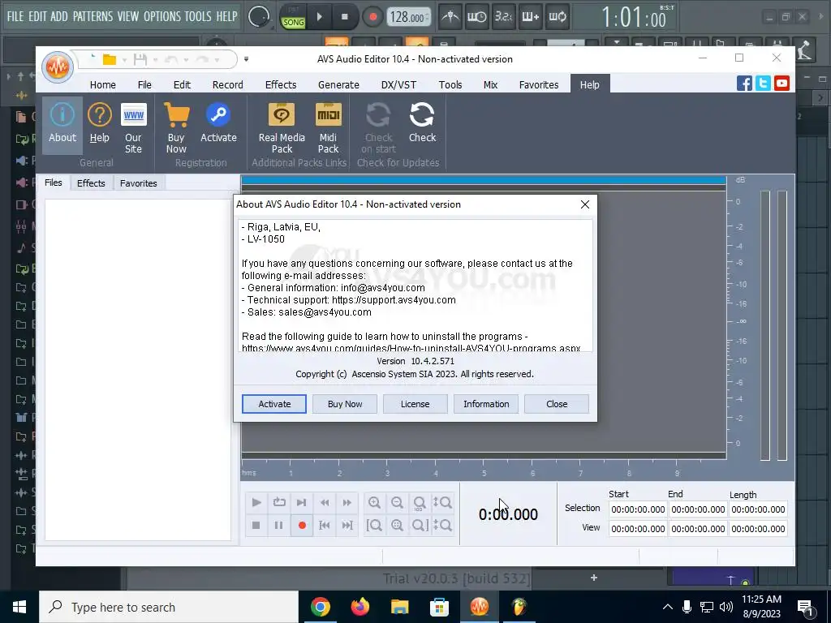Image resolution: width=831 pixels, height=623 pixels.
Task: Switch to the Edit ribbon tab
Action: click(x=182, y=84)
